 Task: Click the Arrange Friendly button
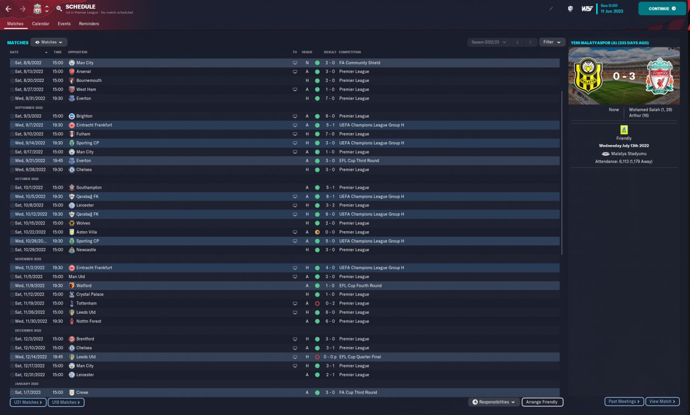coord(542,402)
